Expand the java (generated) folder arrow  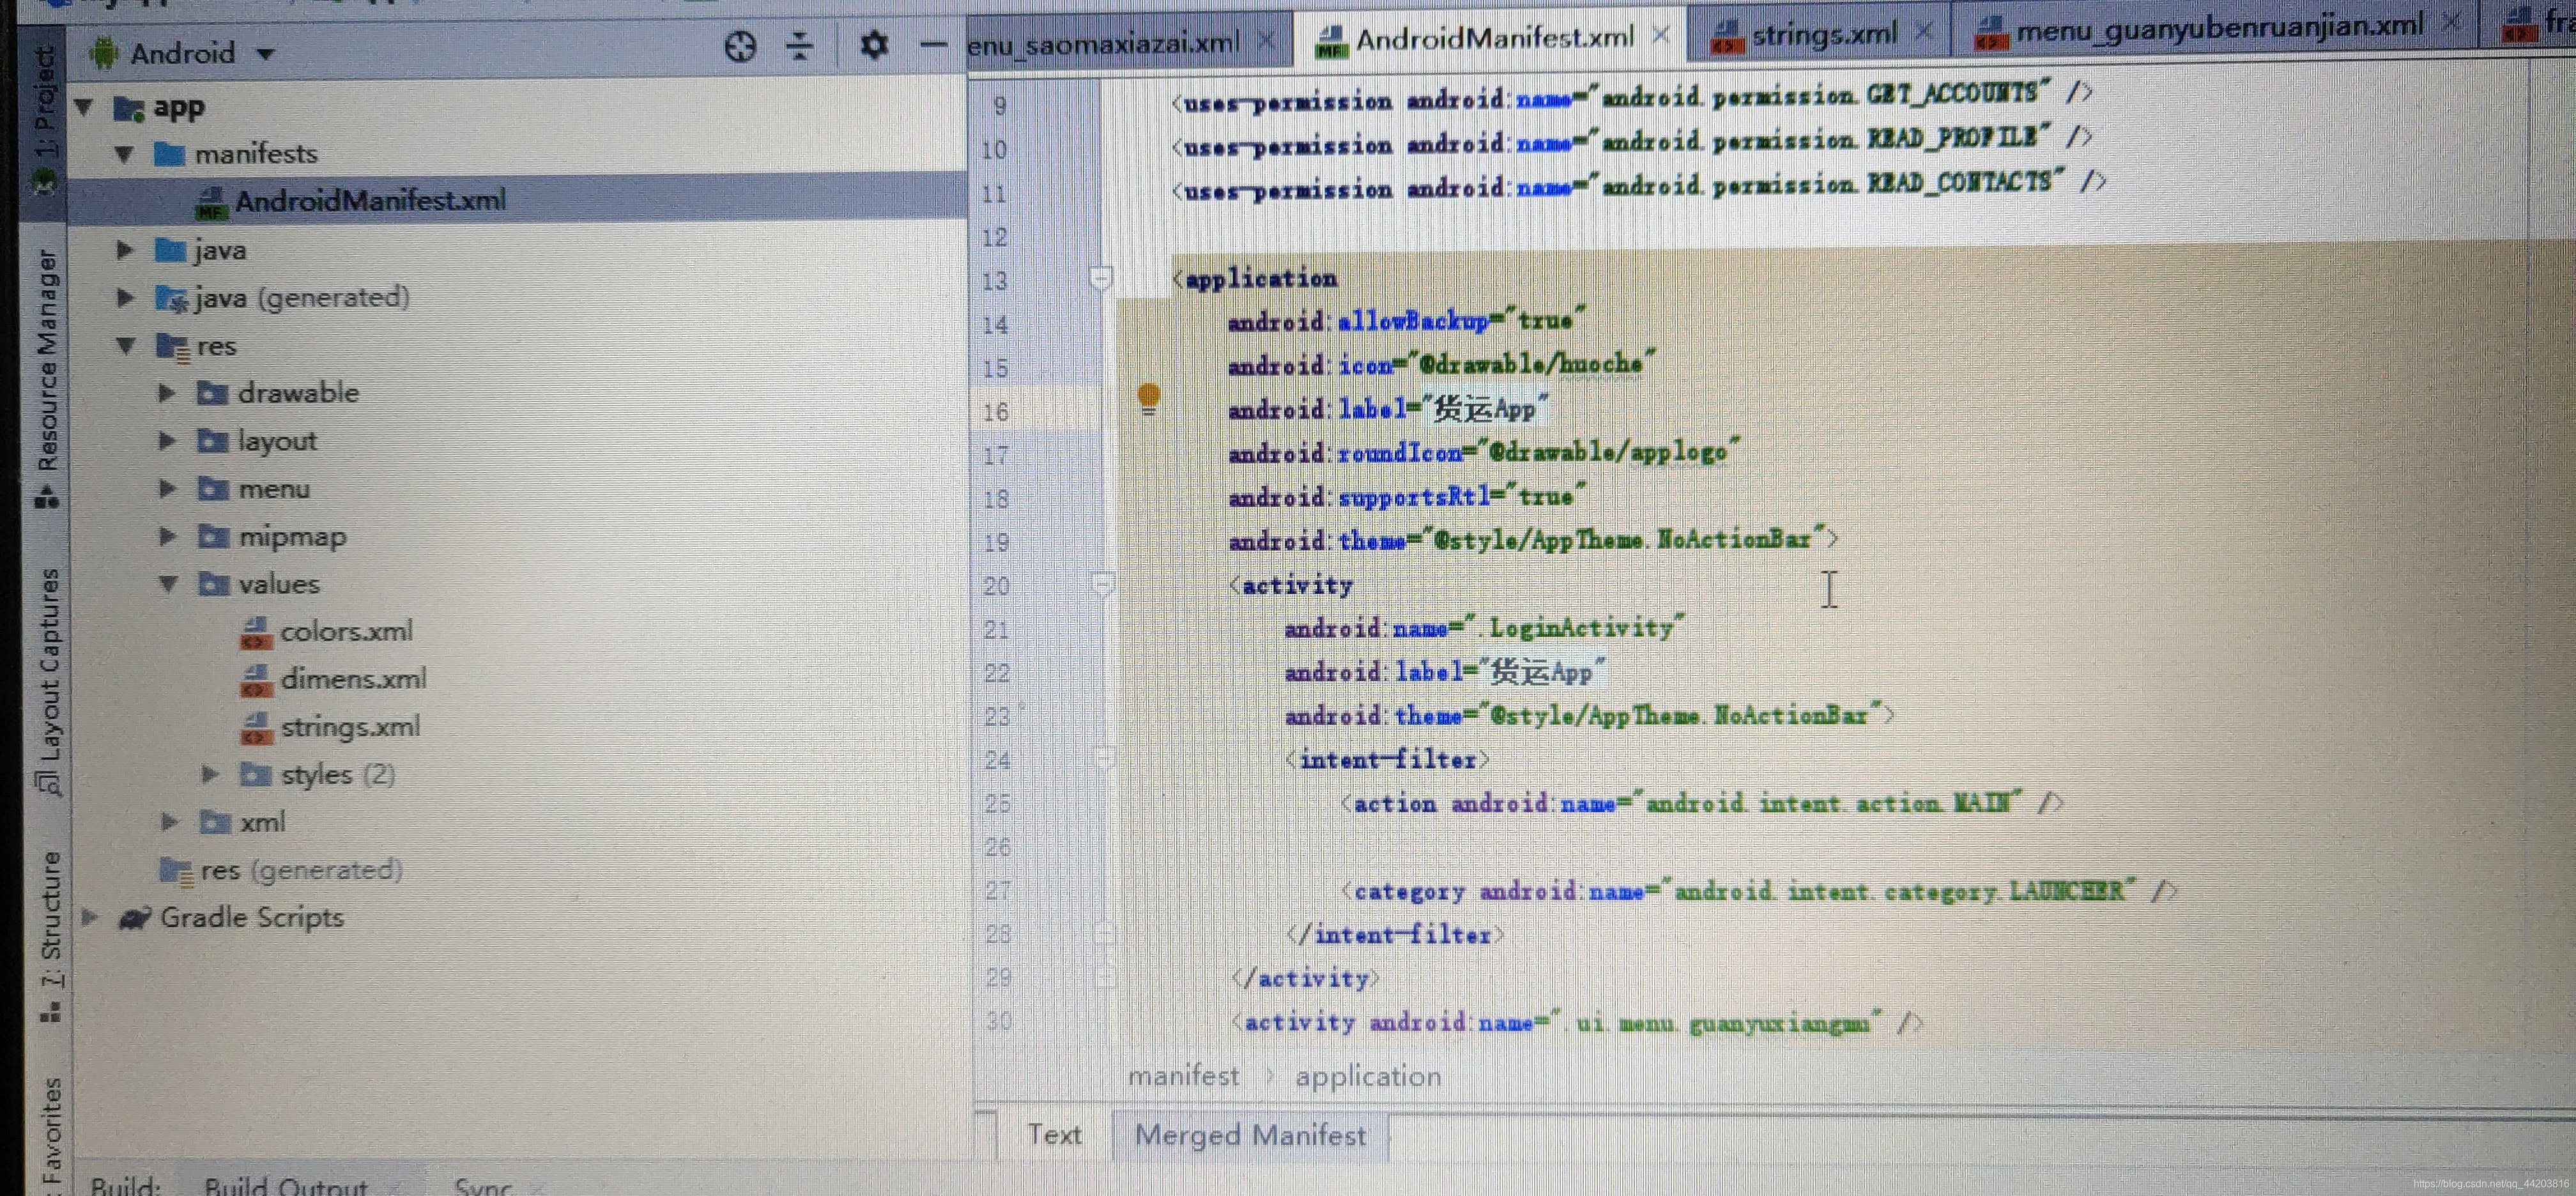124,297
